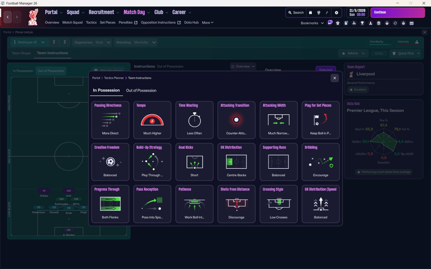
Task: Close the Team Instructions dialog
Action: click(335, 78)
